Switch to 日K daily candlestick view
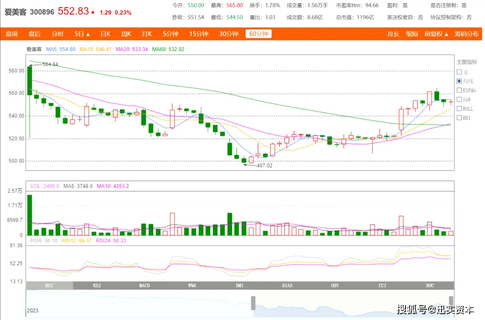485x320 pixels. pyautogui.click(x=106, y=34)
